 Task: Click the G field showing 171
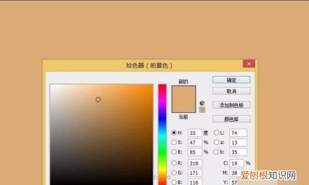(195, 173)
